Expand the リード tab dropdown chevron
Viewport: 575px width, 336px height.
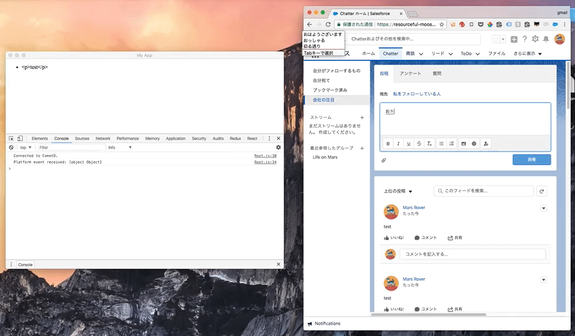pos(451,54)
